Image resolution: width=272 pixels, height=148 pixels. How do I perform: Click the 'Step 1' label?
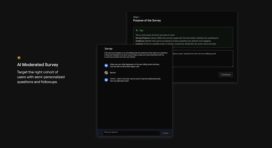tap(136, 17)
